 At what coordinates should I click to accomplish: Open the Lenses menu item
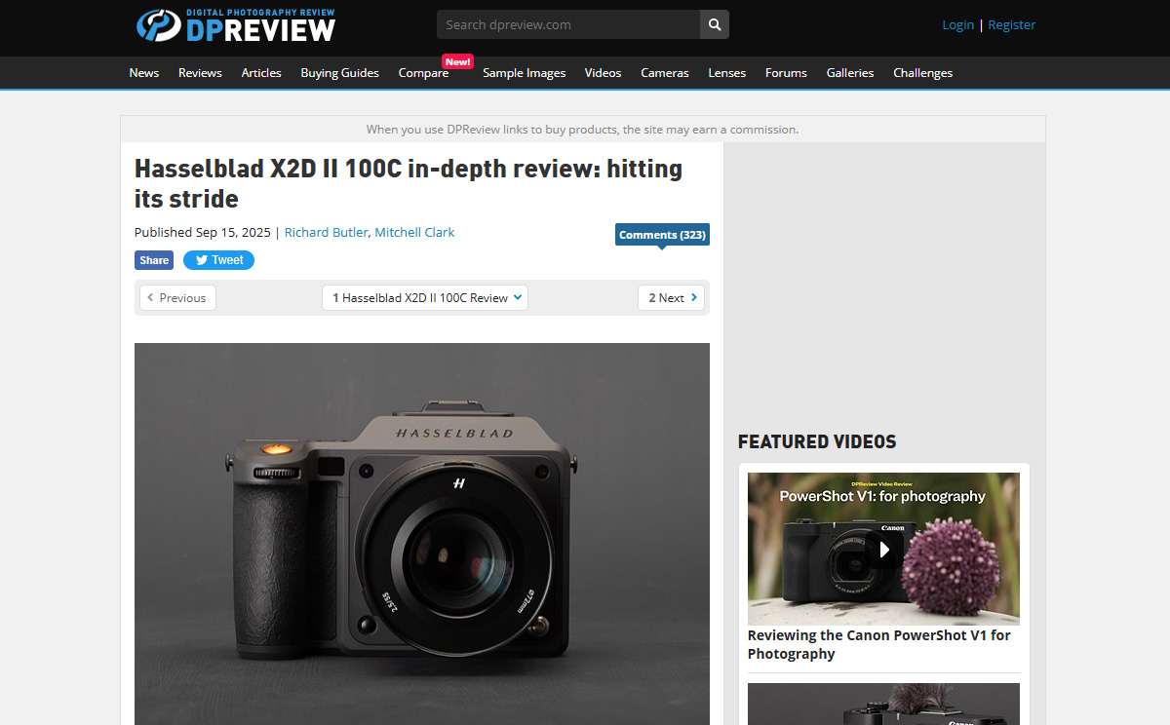(727, 73)
